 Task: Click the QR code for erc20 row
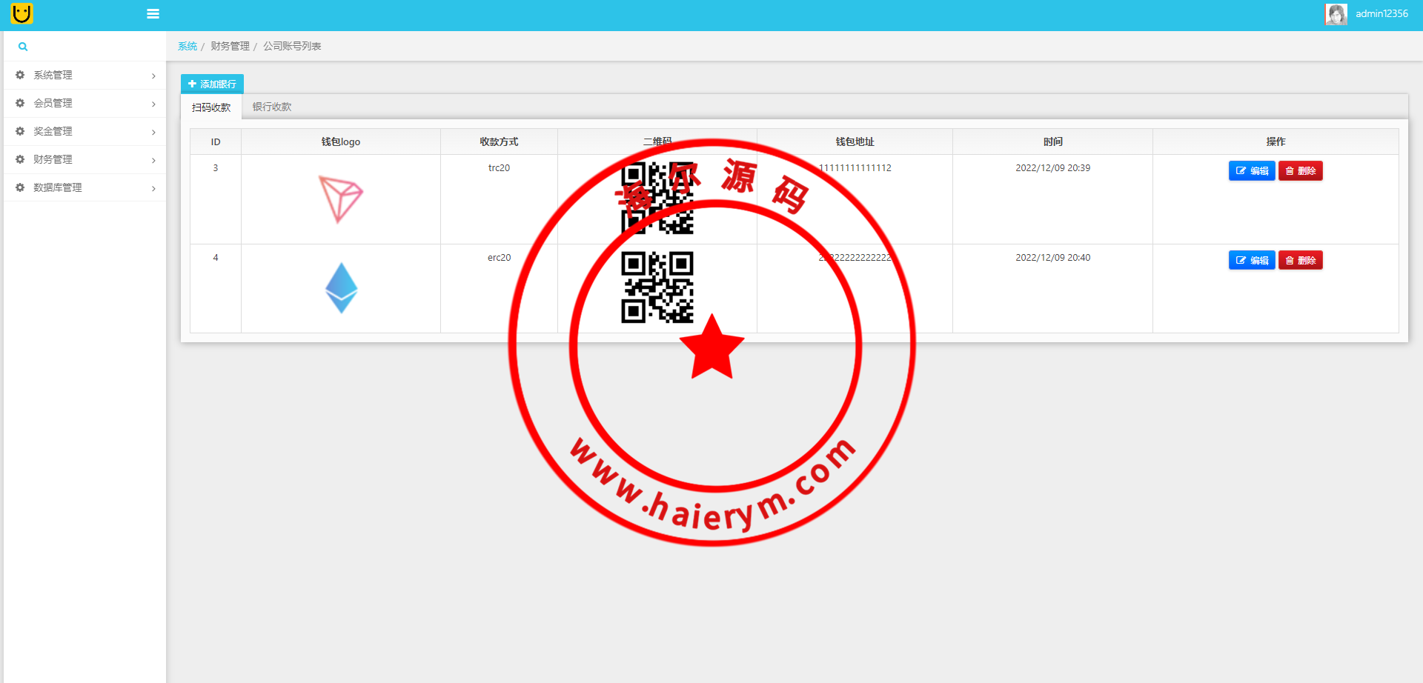[x=657, y=287]
